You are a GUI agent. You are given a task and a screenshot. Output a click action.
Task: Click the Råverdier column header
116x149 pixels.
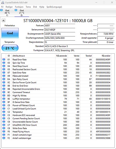point(102,56)
